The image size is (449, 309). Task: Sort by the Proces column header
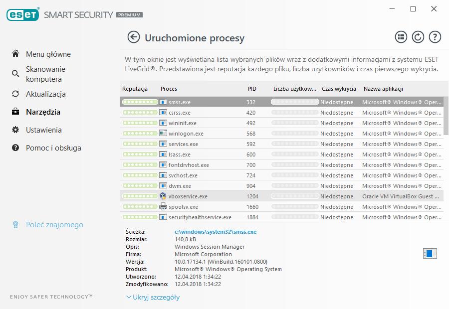click(x=169, y=89)
